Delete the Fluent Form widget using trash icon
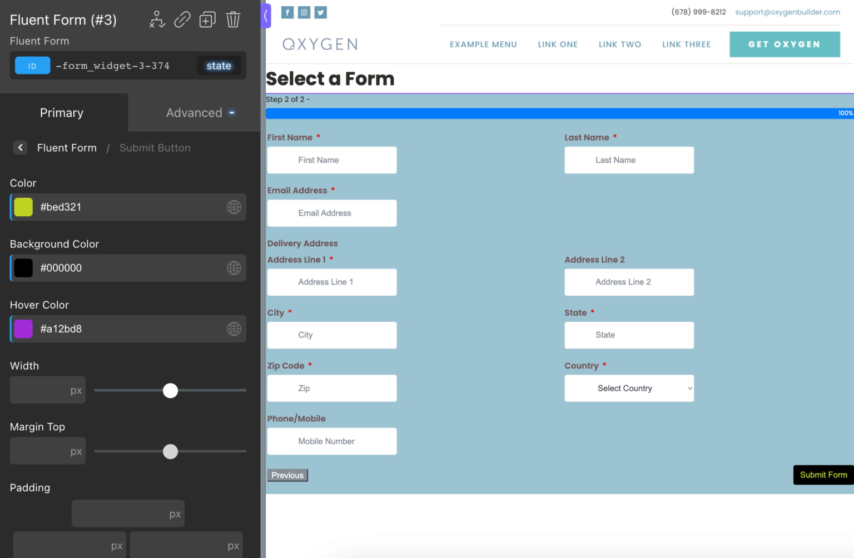Viewport: 854px width, 558px height. pos(233,19)
